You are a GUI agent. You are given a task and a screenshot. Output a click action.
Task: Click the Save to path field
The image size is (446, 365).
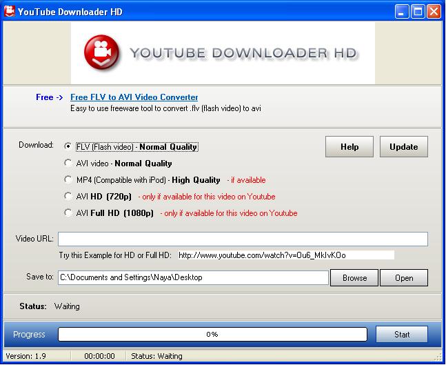coord(193,277)
